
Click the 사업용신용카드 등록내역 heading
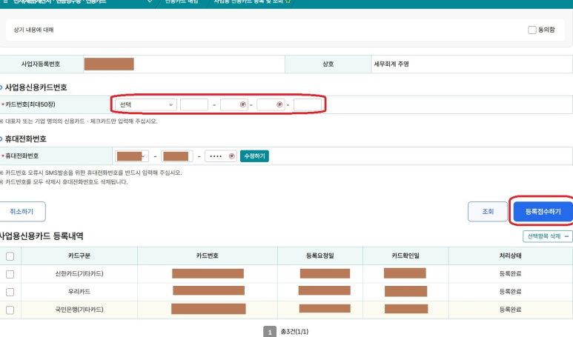pyautogui.click(x=42, y=236)
